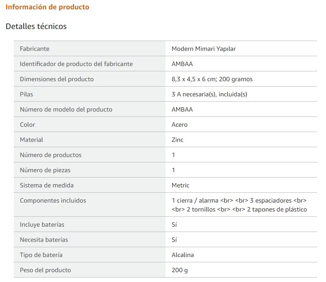Select the "Metric" measurement system value

click(180, 185)
